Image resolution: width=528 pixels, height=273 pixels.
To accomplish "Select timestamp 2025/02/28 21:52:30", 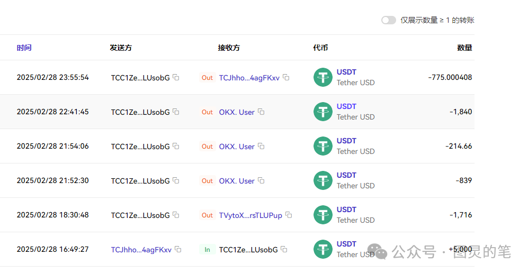I will click(53, 180).
